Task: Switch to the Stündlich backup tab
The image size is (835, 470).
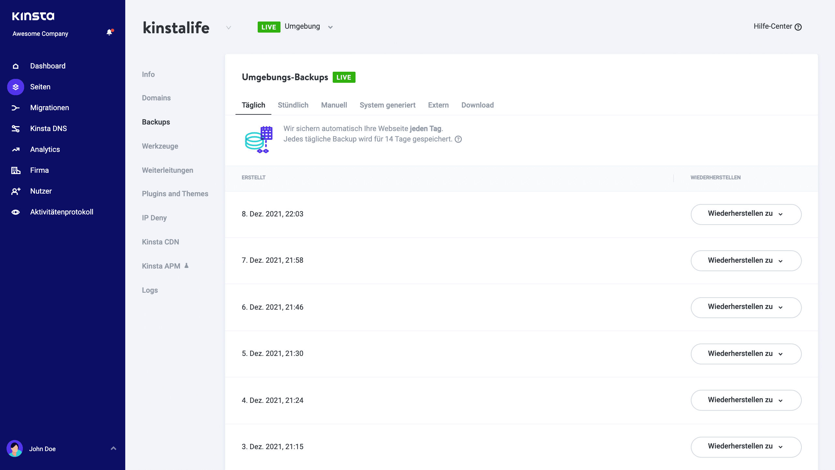Action: [x=293, y=105]
